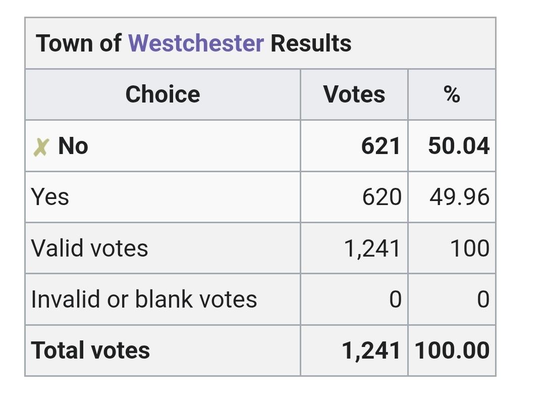Click the 100.00 total percentage cell
This screenshot has width=545, height=399.
(452, 351)
